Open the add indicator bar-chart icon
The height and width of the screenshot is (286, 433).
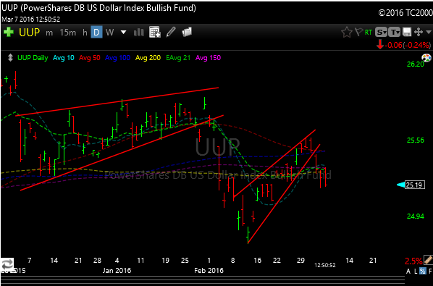click(x=138, y=33)
